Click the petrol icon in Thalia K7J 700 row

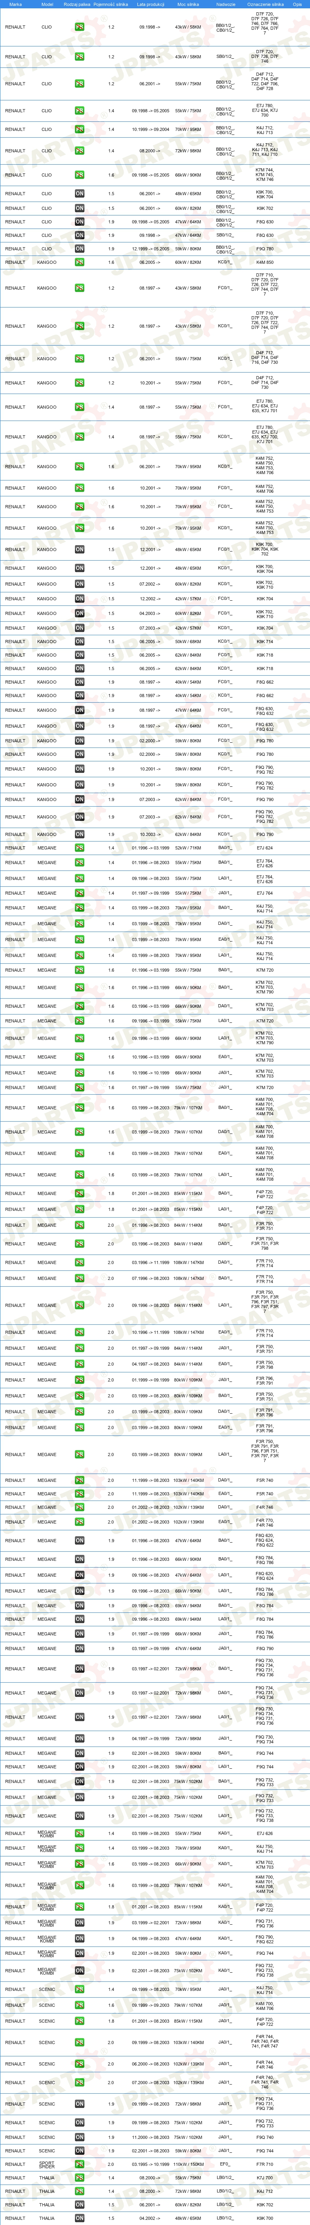coord(79,2177)
